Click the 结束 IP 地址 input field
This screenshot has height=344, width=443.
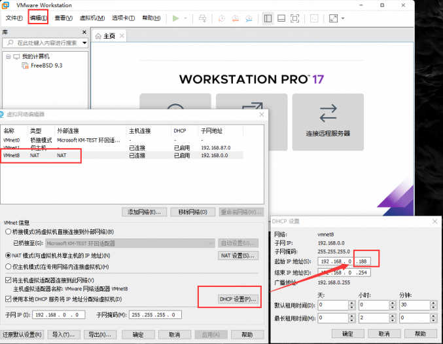tap(344, 273)
